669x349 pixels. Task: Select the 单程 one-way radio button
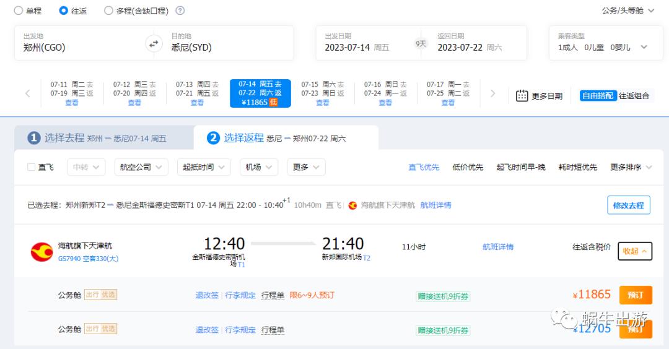pos(19,11)
